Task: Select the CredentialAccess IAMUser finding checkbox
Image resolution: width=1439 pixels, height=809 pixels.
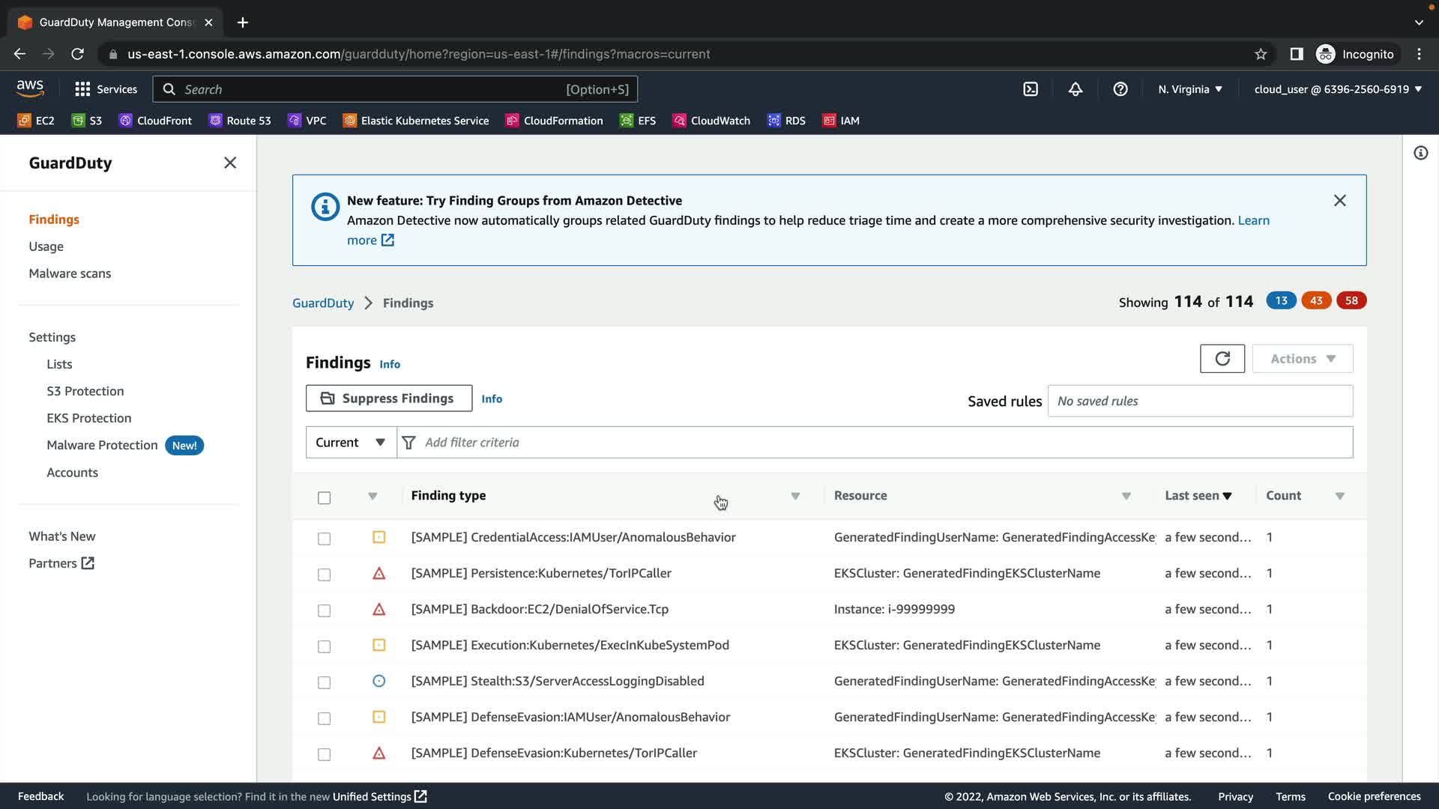Action: 324,539
